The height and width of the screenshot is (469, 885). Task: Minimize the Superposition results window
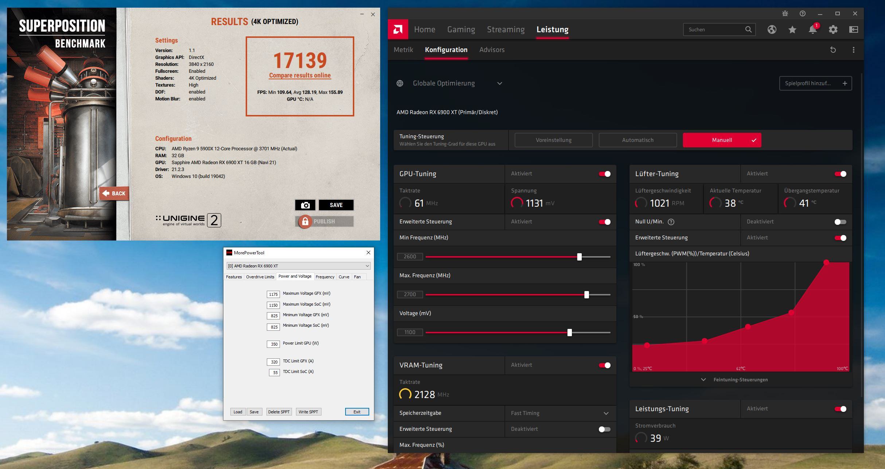(362, 14)
